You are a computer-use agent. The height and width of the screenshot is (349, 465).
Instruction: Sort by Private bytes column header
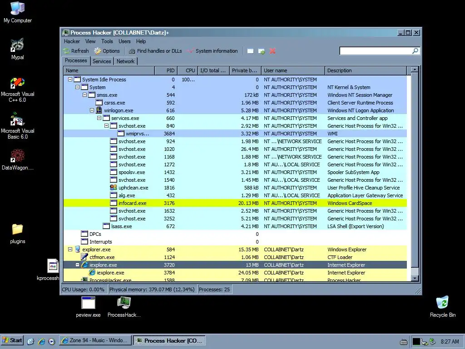point(245,70)
